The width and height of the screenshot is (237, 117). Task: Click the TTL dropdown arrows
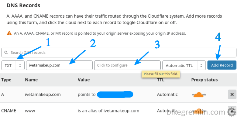point(201,65)
